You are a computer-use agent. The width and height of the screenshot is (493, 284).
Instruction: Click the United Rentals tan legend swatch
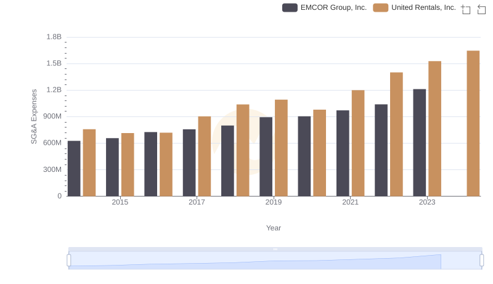pos(380,7)
